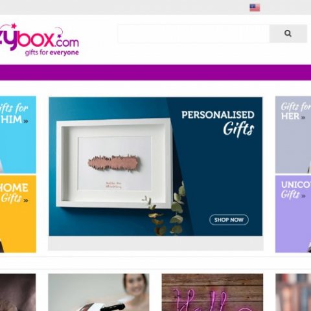Open the Gifts for Him tile
The height and width of the screenshot is (311, 311).
(18, 135)
